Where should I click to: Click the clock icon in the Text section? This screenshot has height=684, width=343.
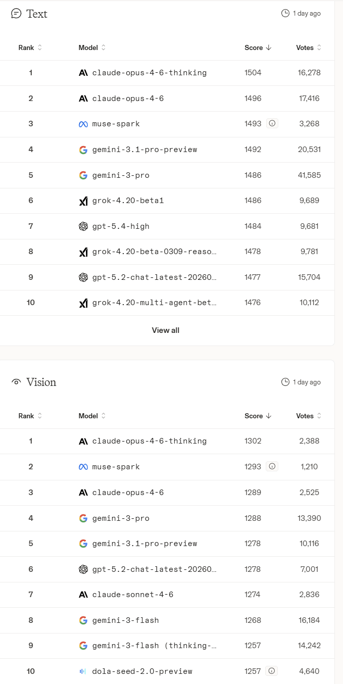(285, 14)
